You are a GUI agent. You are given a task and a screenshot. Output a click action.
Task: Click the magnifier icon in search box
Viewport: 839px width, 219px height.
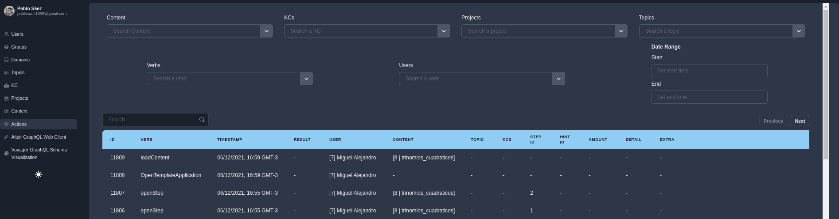tap(202, 120)
